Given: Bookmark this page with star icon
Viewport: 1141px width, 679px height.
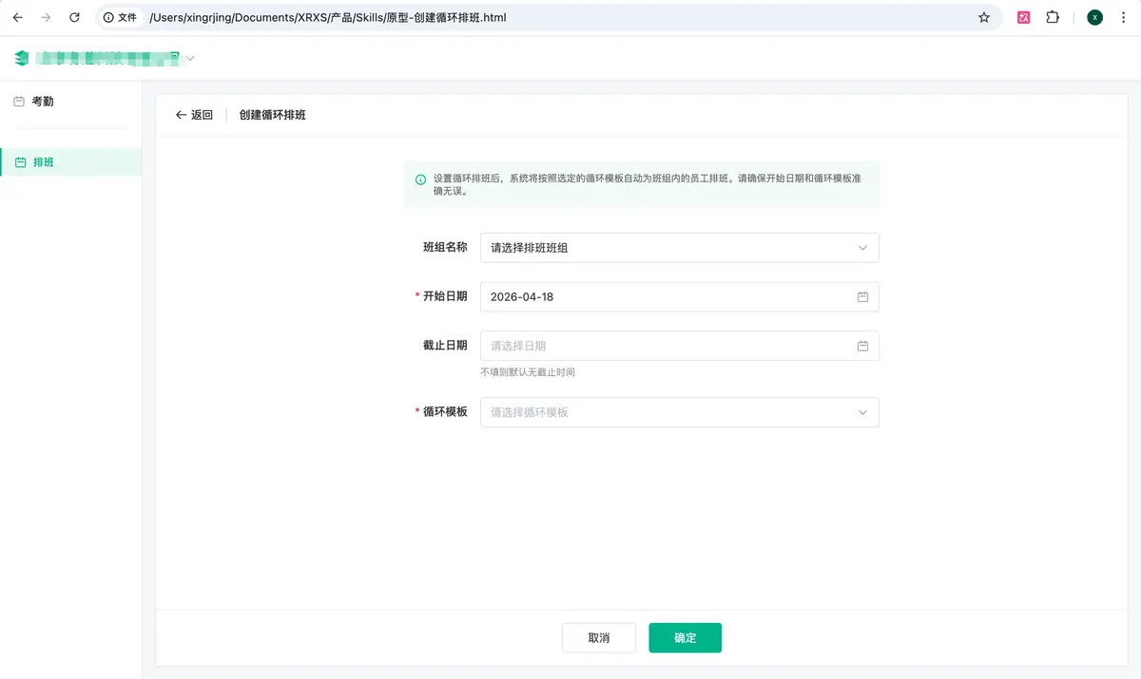Looking at the screenshot, I should (984, 17).
